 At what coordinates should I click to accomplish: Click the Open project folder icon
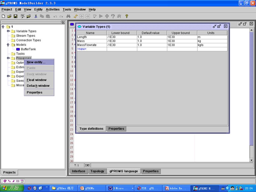point(9,16)
